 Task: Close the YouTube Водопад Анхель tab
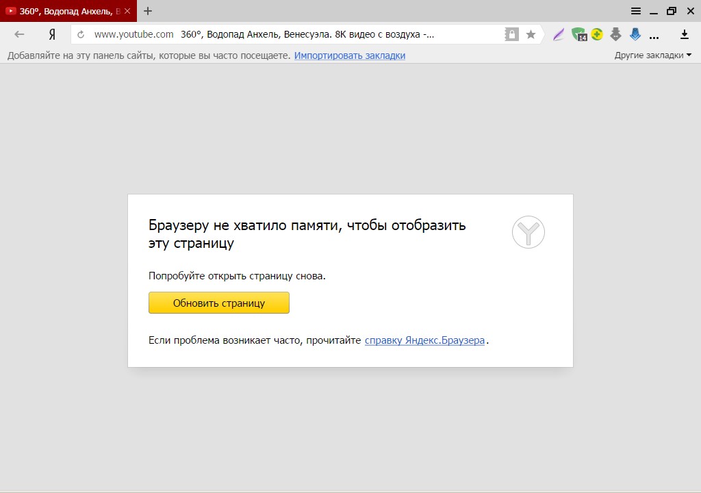[127, 11]
